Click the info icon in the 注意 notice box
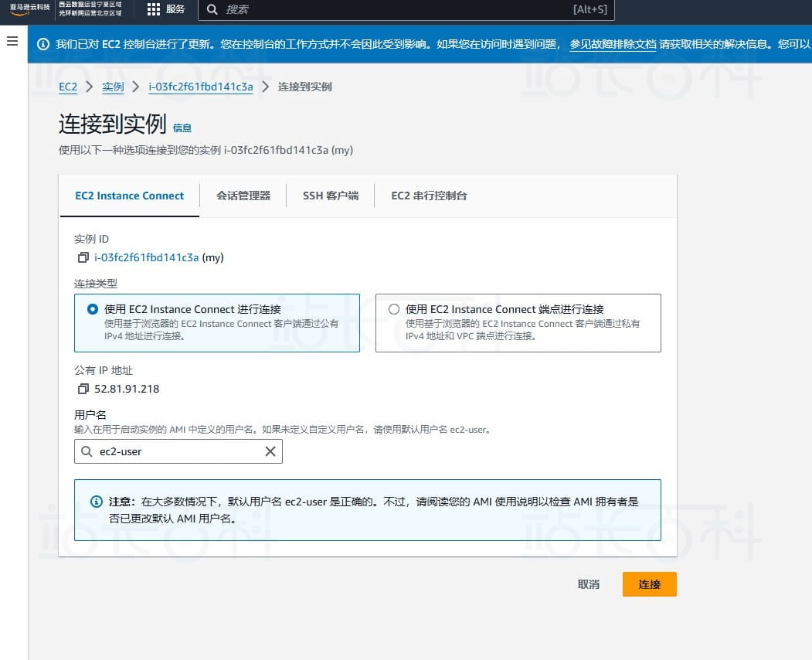The height and width of the screenshot is (660, 812). pyautogui.click(x=96, y=502)
